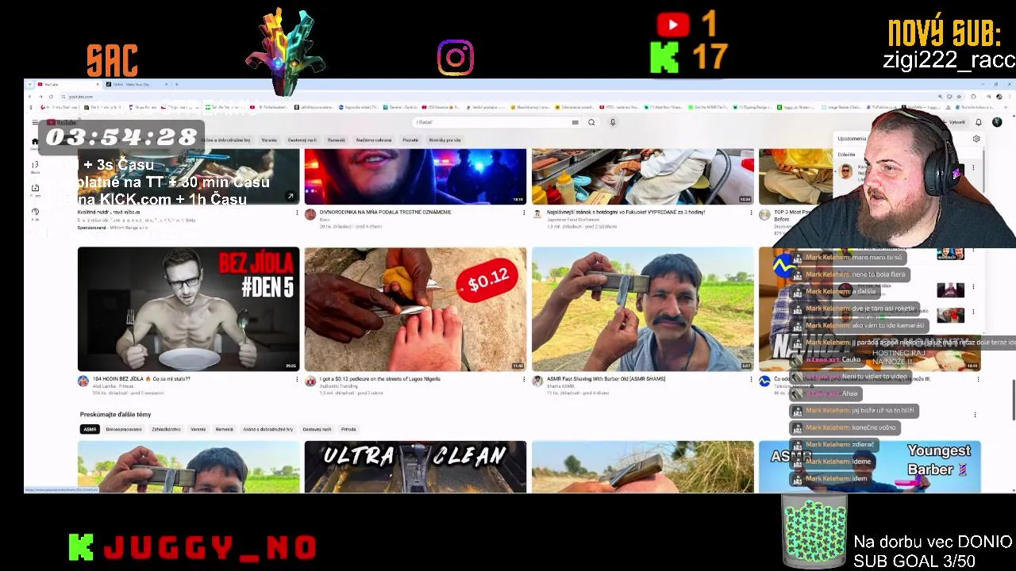The width and height of the screenshot is (1016, 571).
Task: Open YouTube notifications bell
Action: 979,122
